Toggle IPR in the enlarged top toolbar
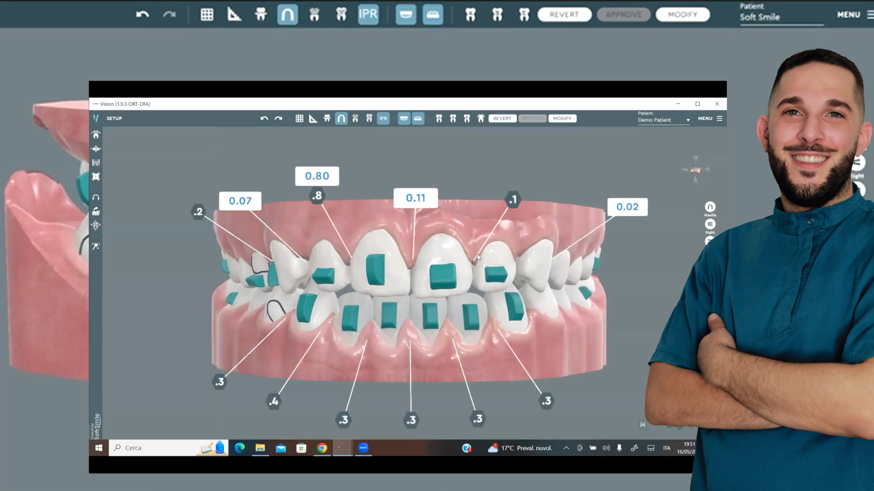Screen dimensions: 874x491 [x=368, y=15]
